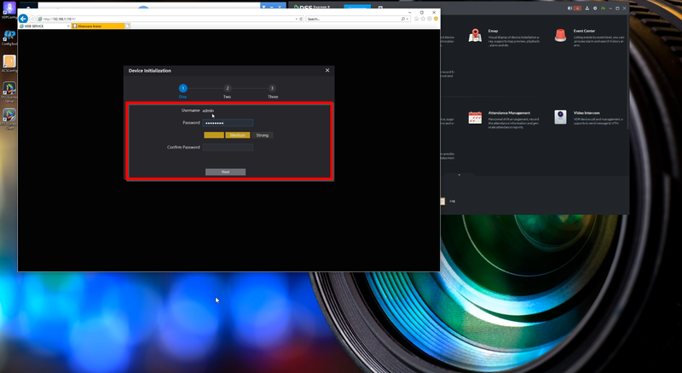Open the browser Home icon
Screen dimensions: 682x373
click(416, 19)
